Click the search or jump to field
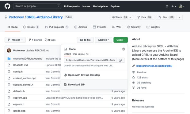This screenshot has width=190, height=114. click(37, 6)
